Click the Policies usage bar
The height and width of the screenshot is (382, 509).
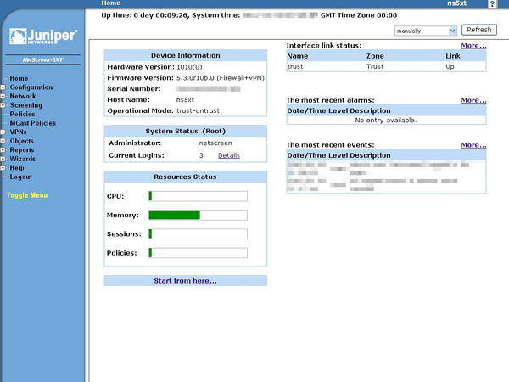[198, 253]
